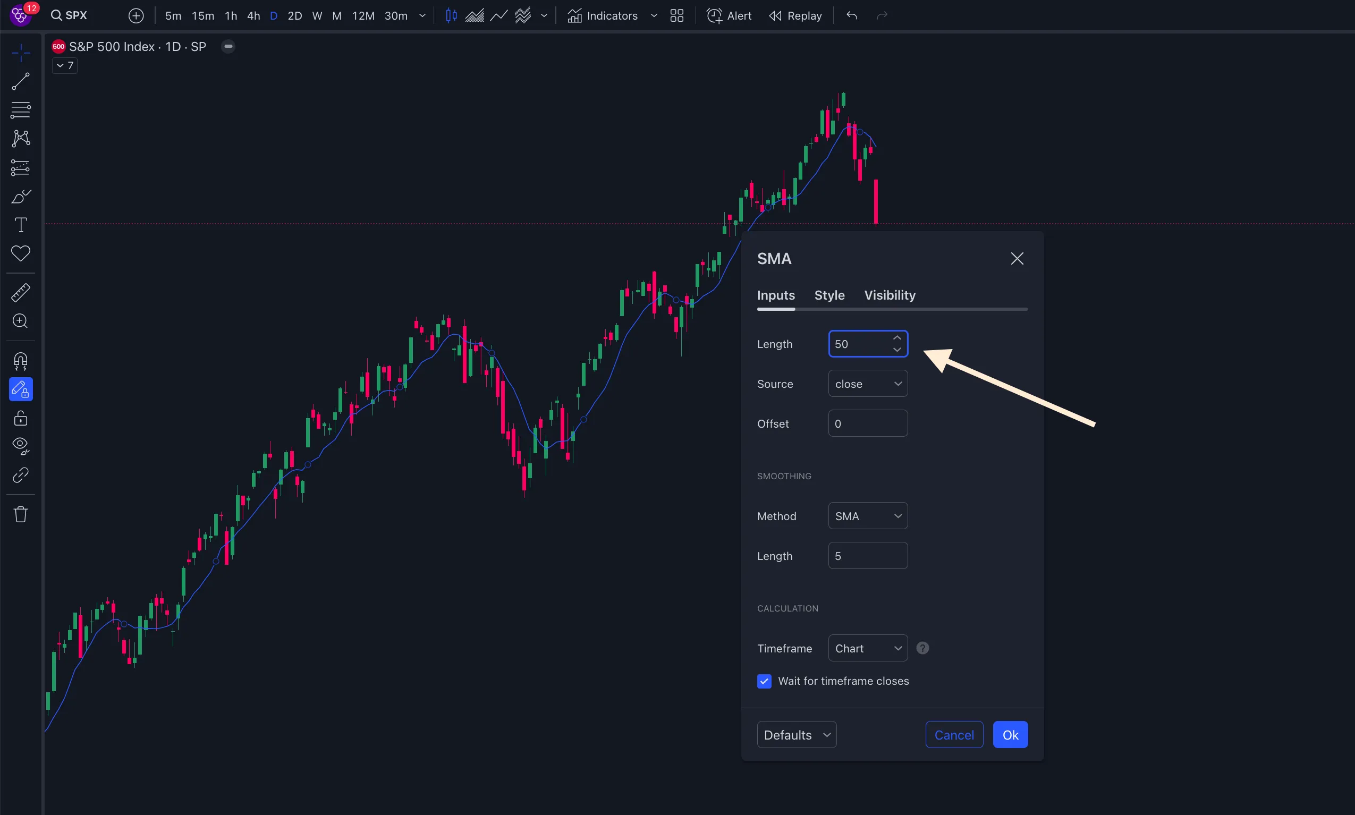Switch to the 4h timeframe
The width and height of the screenshot is (1355, 815).
coord(253,16)
